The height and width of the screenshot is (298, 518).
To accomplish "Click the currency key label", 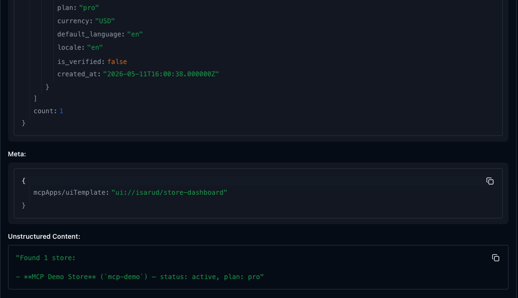I will click(75, 21).
